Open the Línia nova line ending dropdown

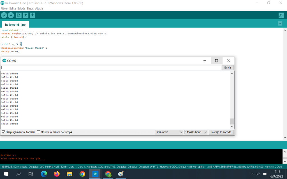pyautogui.click(x=169, y=132)
